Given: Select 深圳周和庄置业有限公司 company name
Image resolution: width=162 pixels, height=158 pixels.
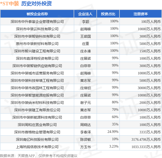Looking at the screenshot, I should [37, 125].
